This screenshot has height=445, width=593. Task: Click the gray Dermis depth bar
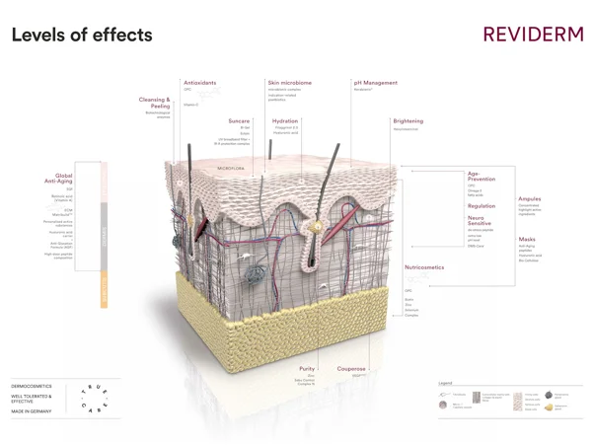104,238
